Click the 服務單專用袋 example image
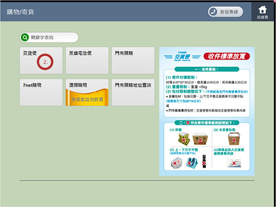The image size is (276, 207). [x=234, y=163]
